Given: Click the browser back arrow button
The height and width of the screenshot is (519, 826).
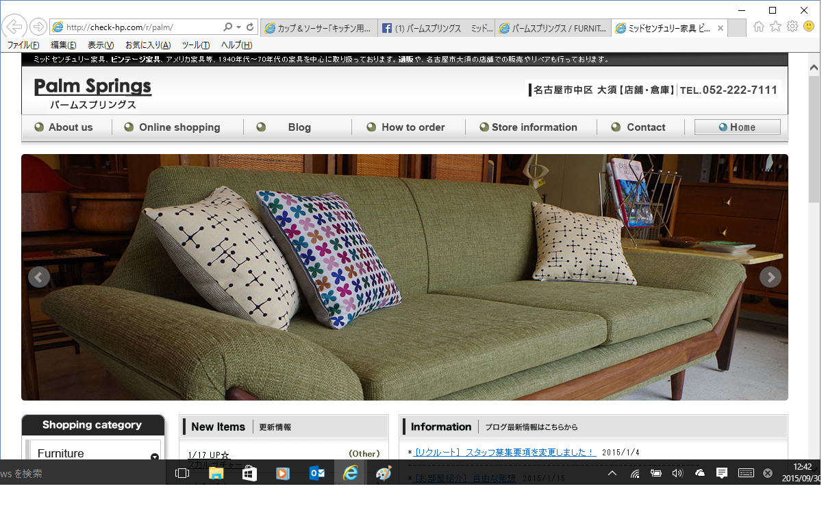Looking at the screenshot, I should point(14,27).
